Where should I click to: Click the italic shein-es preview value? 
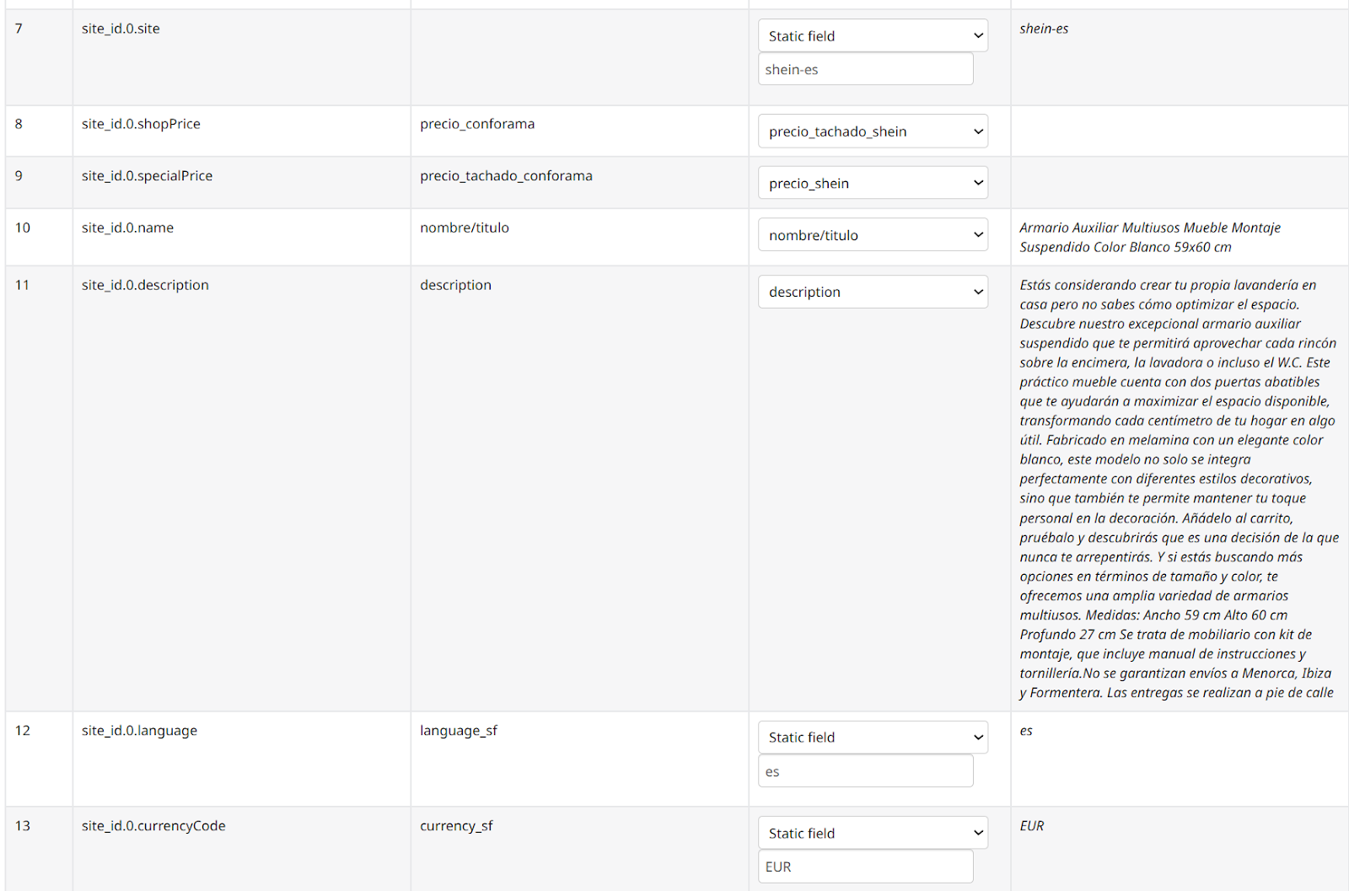(1043, 29)
